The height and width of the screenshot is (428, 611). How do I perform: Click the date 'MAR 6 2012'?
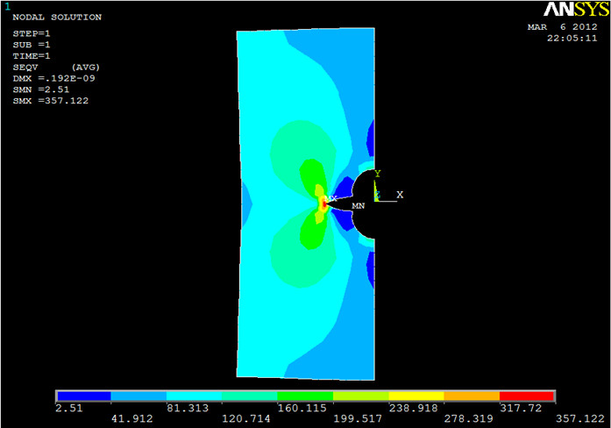[x=562, y=27]
